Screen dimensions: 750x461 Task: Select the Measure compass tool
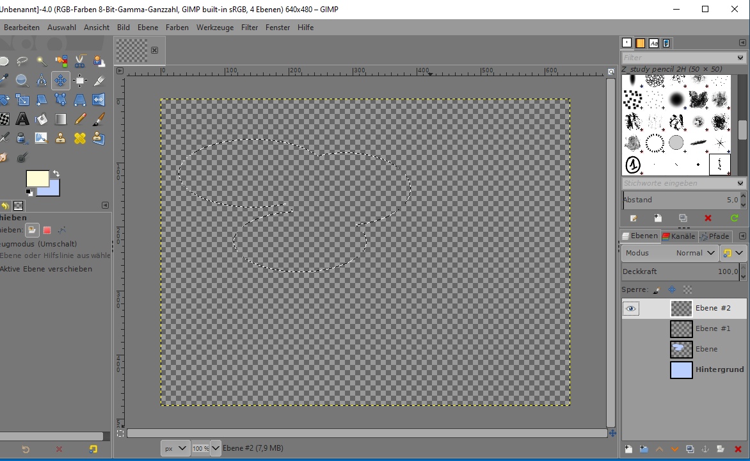tap(42, 81)
